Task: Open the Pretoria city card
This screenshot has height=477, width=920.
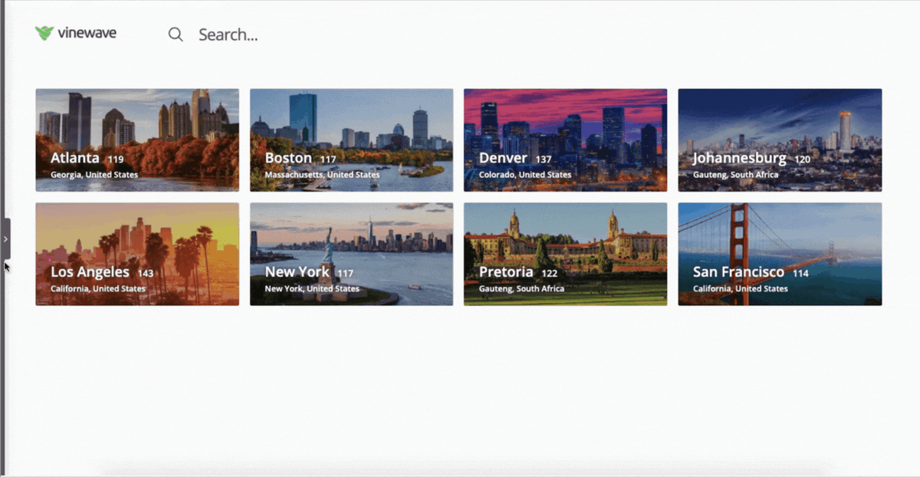Action: click(565, 254)
